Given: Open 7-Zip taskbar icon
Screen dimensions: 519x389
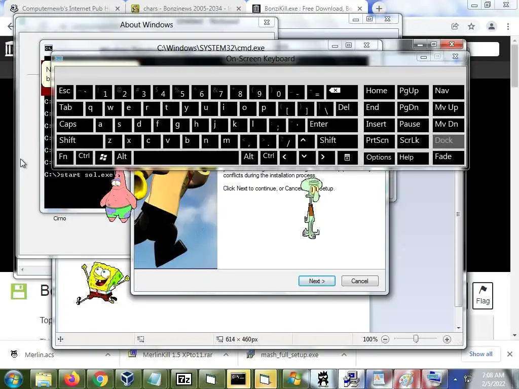Looking at the screenshot, I should tap(183, 379).
